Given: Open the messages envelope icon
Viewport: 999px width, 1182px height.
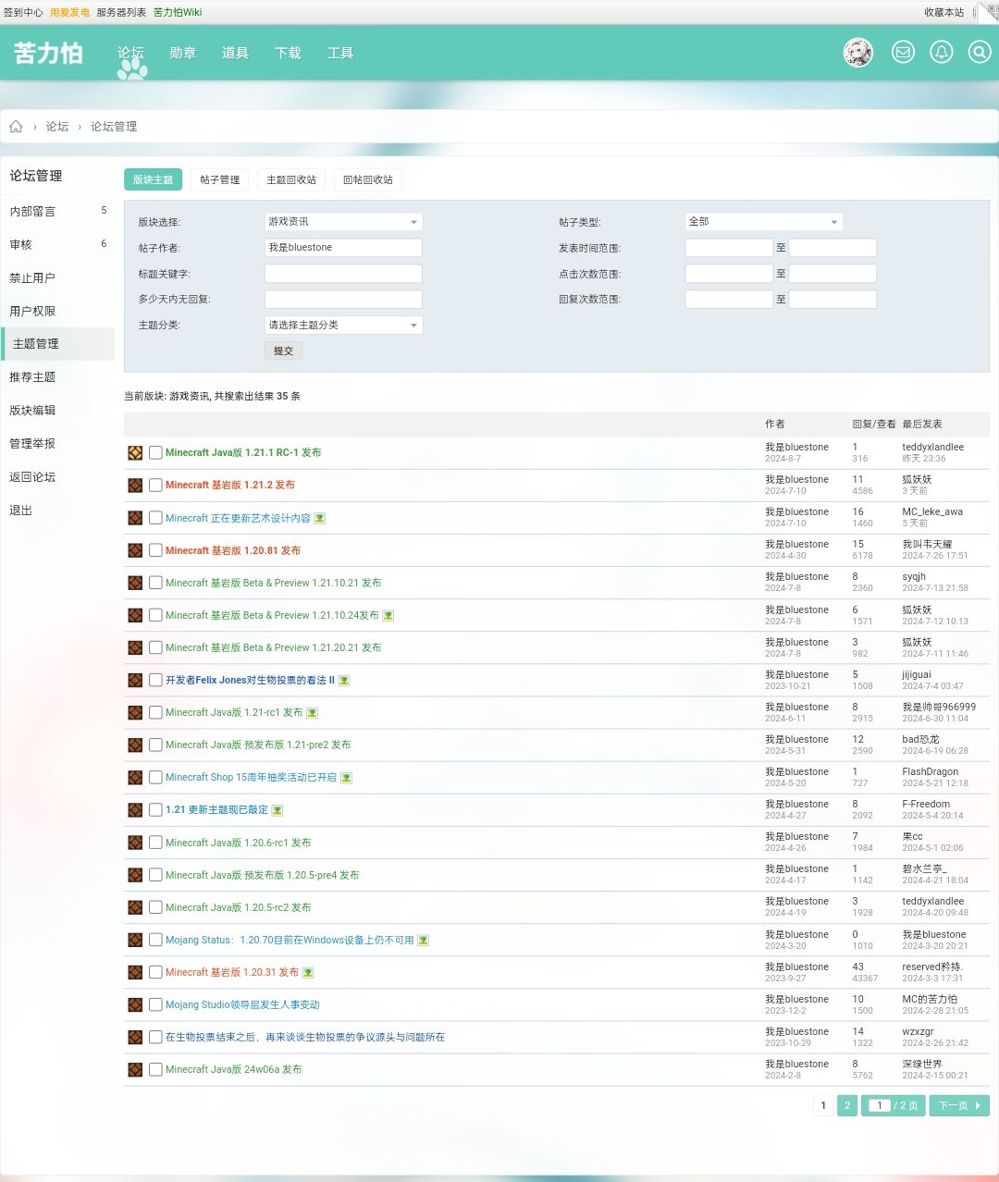Looking at the screenshot, I should [903, 53].
